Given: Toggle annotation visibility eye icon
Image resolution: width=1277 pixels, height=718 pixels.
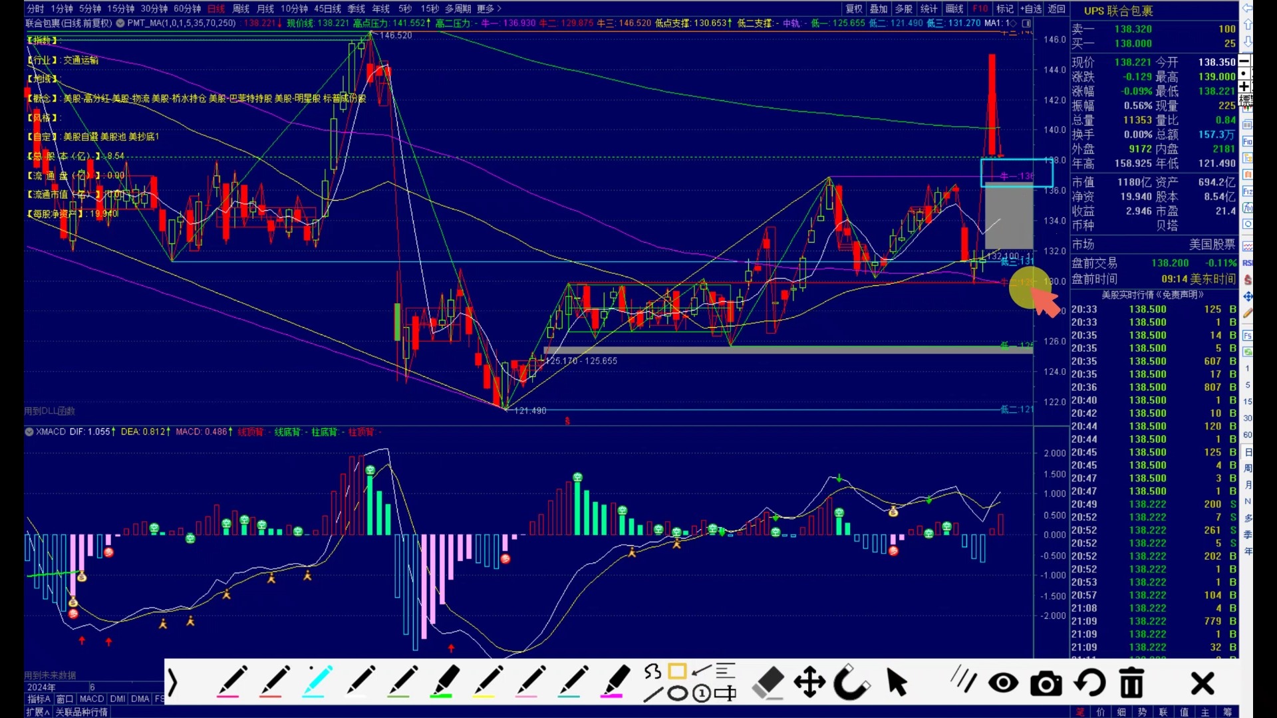Looking at the screenshot, I should [x=1003, y=683].
